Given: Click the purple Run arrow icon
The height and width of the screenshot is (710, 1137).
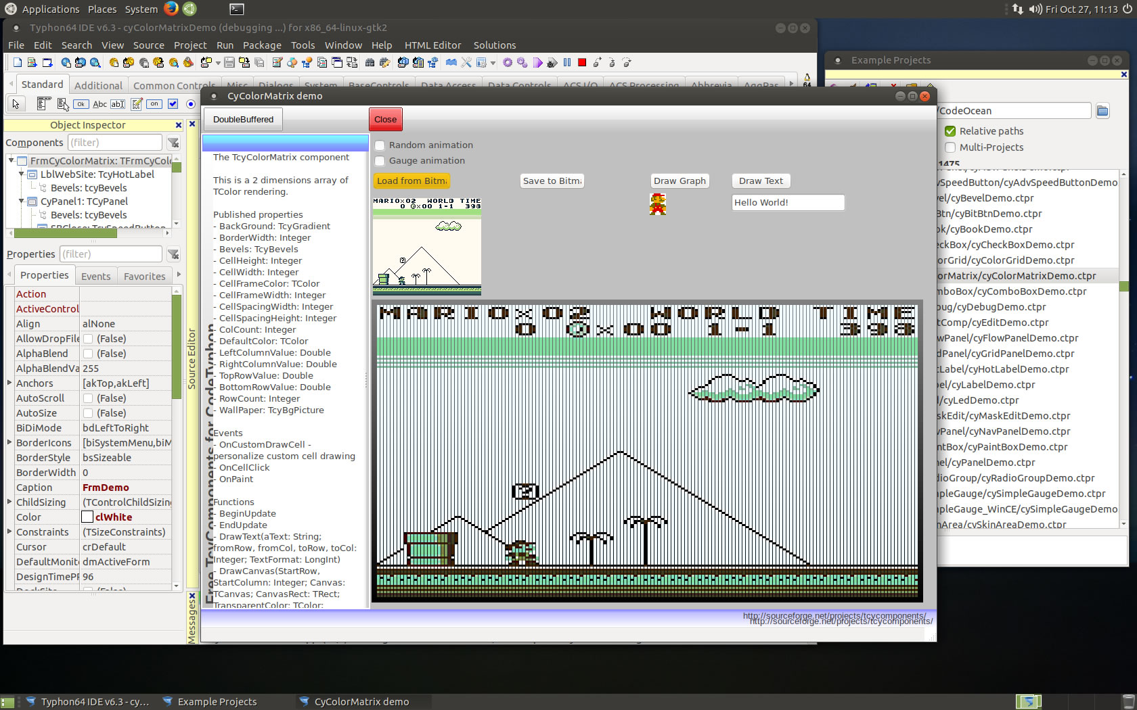Looking at the screenshot, I should click(x=537, y=63).
